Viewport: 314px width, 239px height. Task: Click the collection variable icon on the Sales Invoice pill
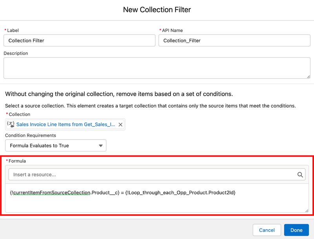coord(11,124)
